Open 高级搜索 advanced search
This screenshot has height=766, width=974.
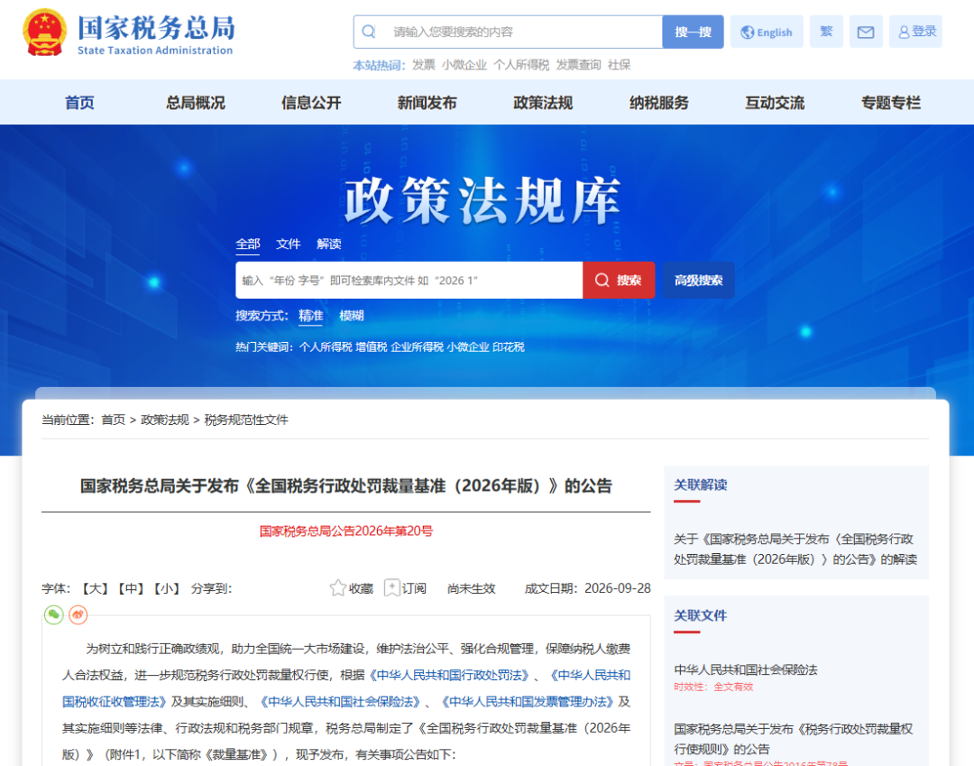coord(698,281)
